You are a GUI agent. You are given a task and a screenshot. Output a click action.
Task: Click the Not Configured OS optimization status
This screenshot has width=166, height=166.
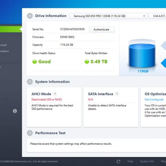coord(154,100)
